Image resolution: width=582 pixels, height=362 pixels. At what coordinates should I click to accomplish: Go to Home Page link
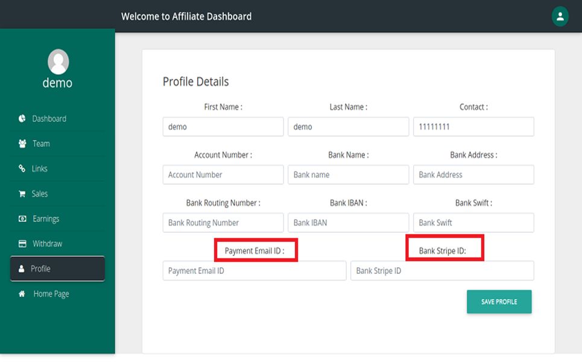[57, 294]
